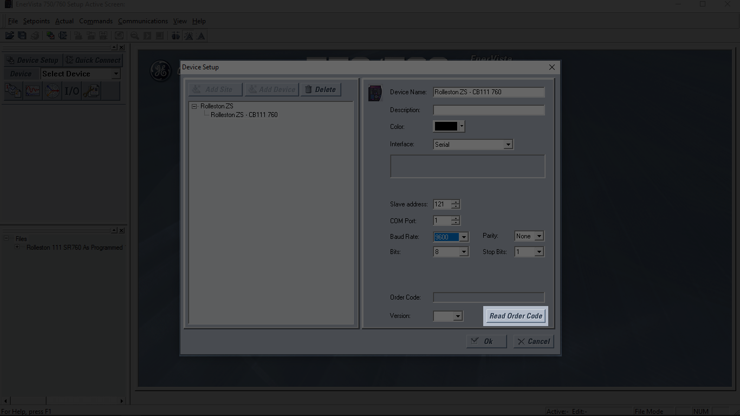This screenshot has height=416, width=740.
Task: Open the Baud Rate dropdown
Action: point(464,237)
